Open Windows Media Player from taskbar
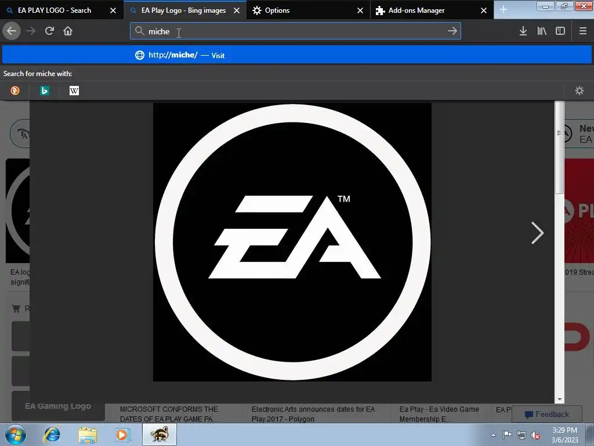594x446 pixels. [x=123, y=434]
